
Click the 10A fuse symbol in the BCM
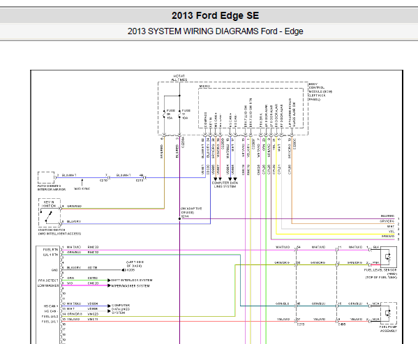point(179,114)
